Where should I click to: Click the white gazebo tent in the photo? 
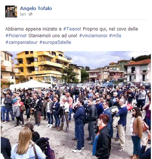31,85
